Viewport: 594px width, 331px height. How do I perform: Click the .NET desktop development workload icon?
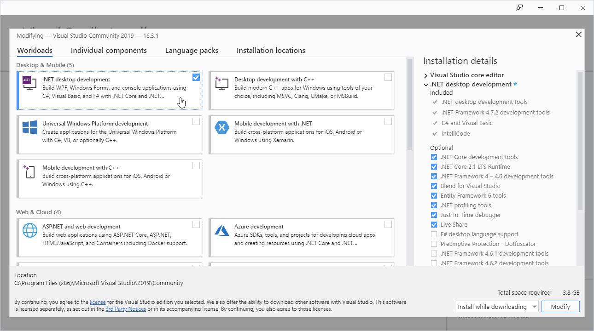tap(29, 82)
